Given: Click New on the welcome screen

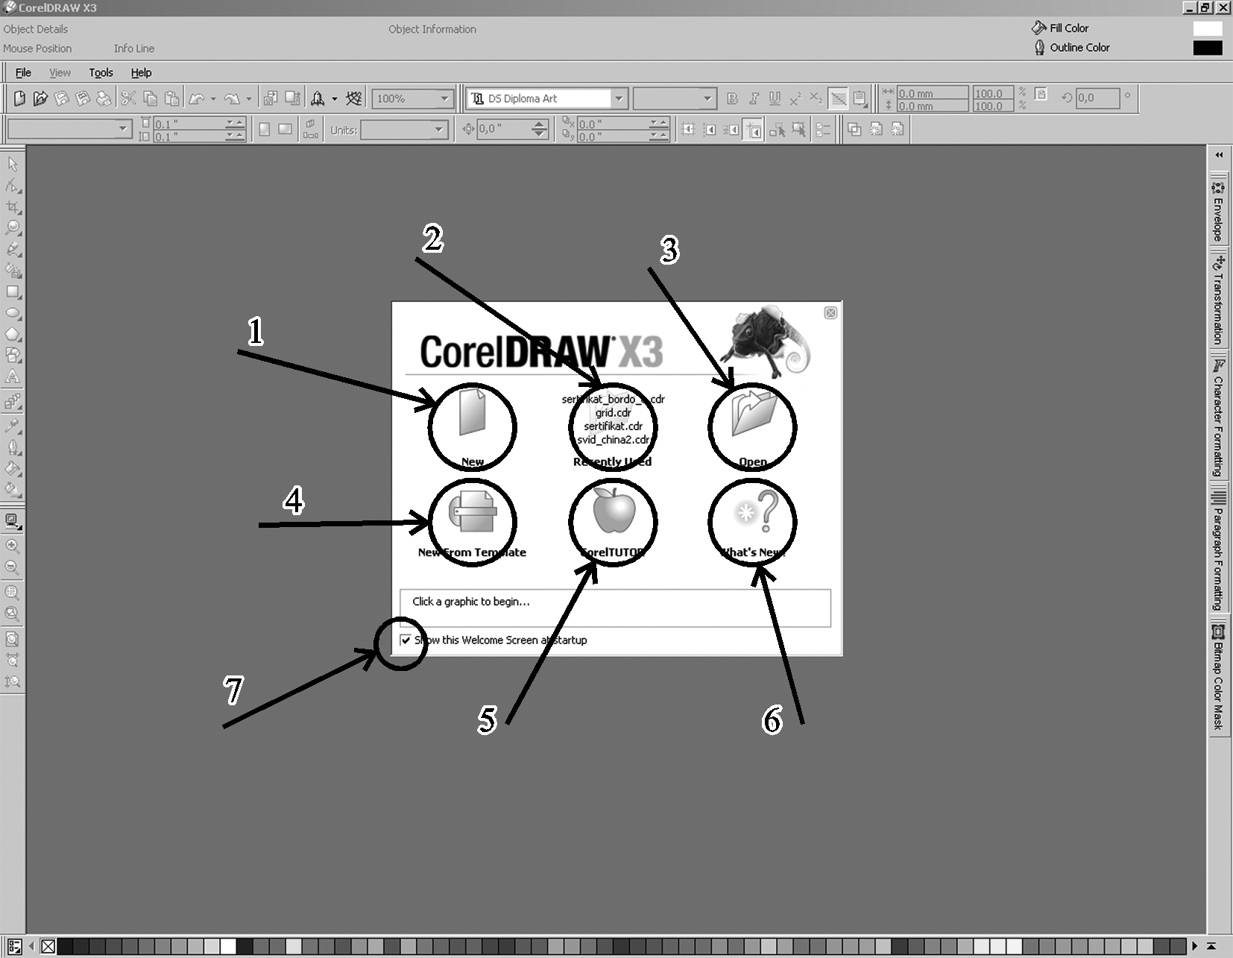Looking at the screenshot, I should click(x=472, y=426).
